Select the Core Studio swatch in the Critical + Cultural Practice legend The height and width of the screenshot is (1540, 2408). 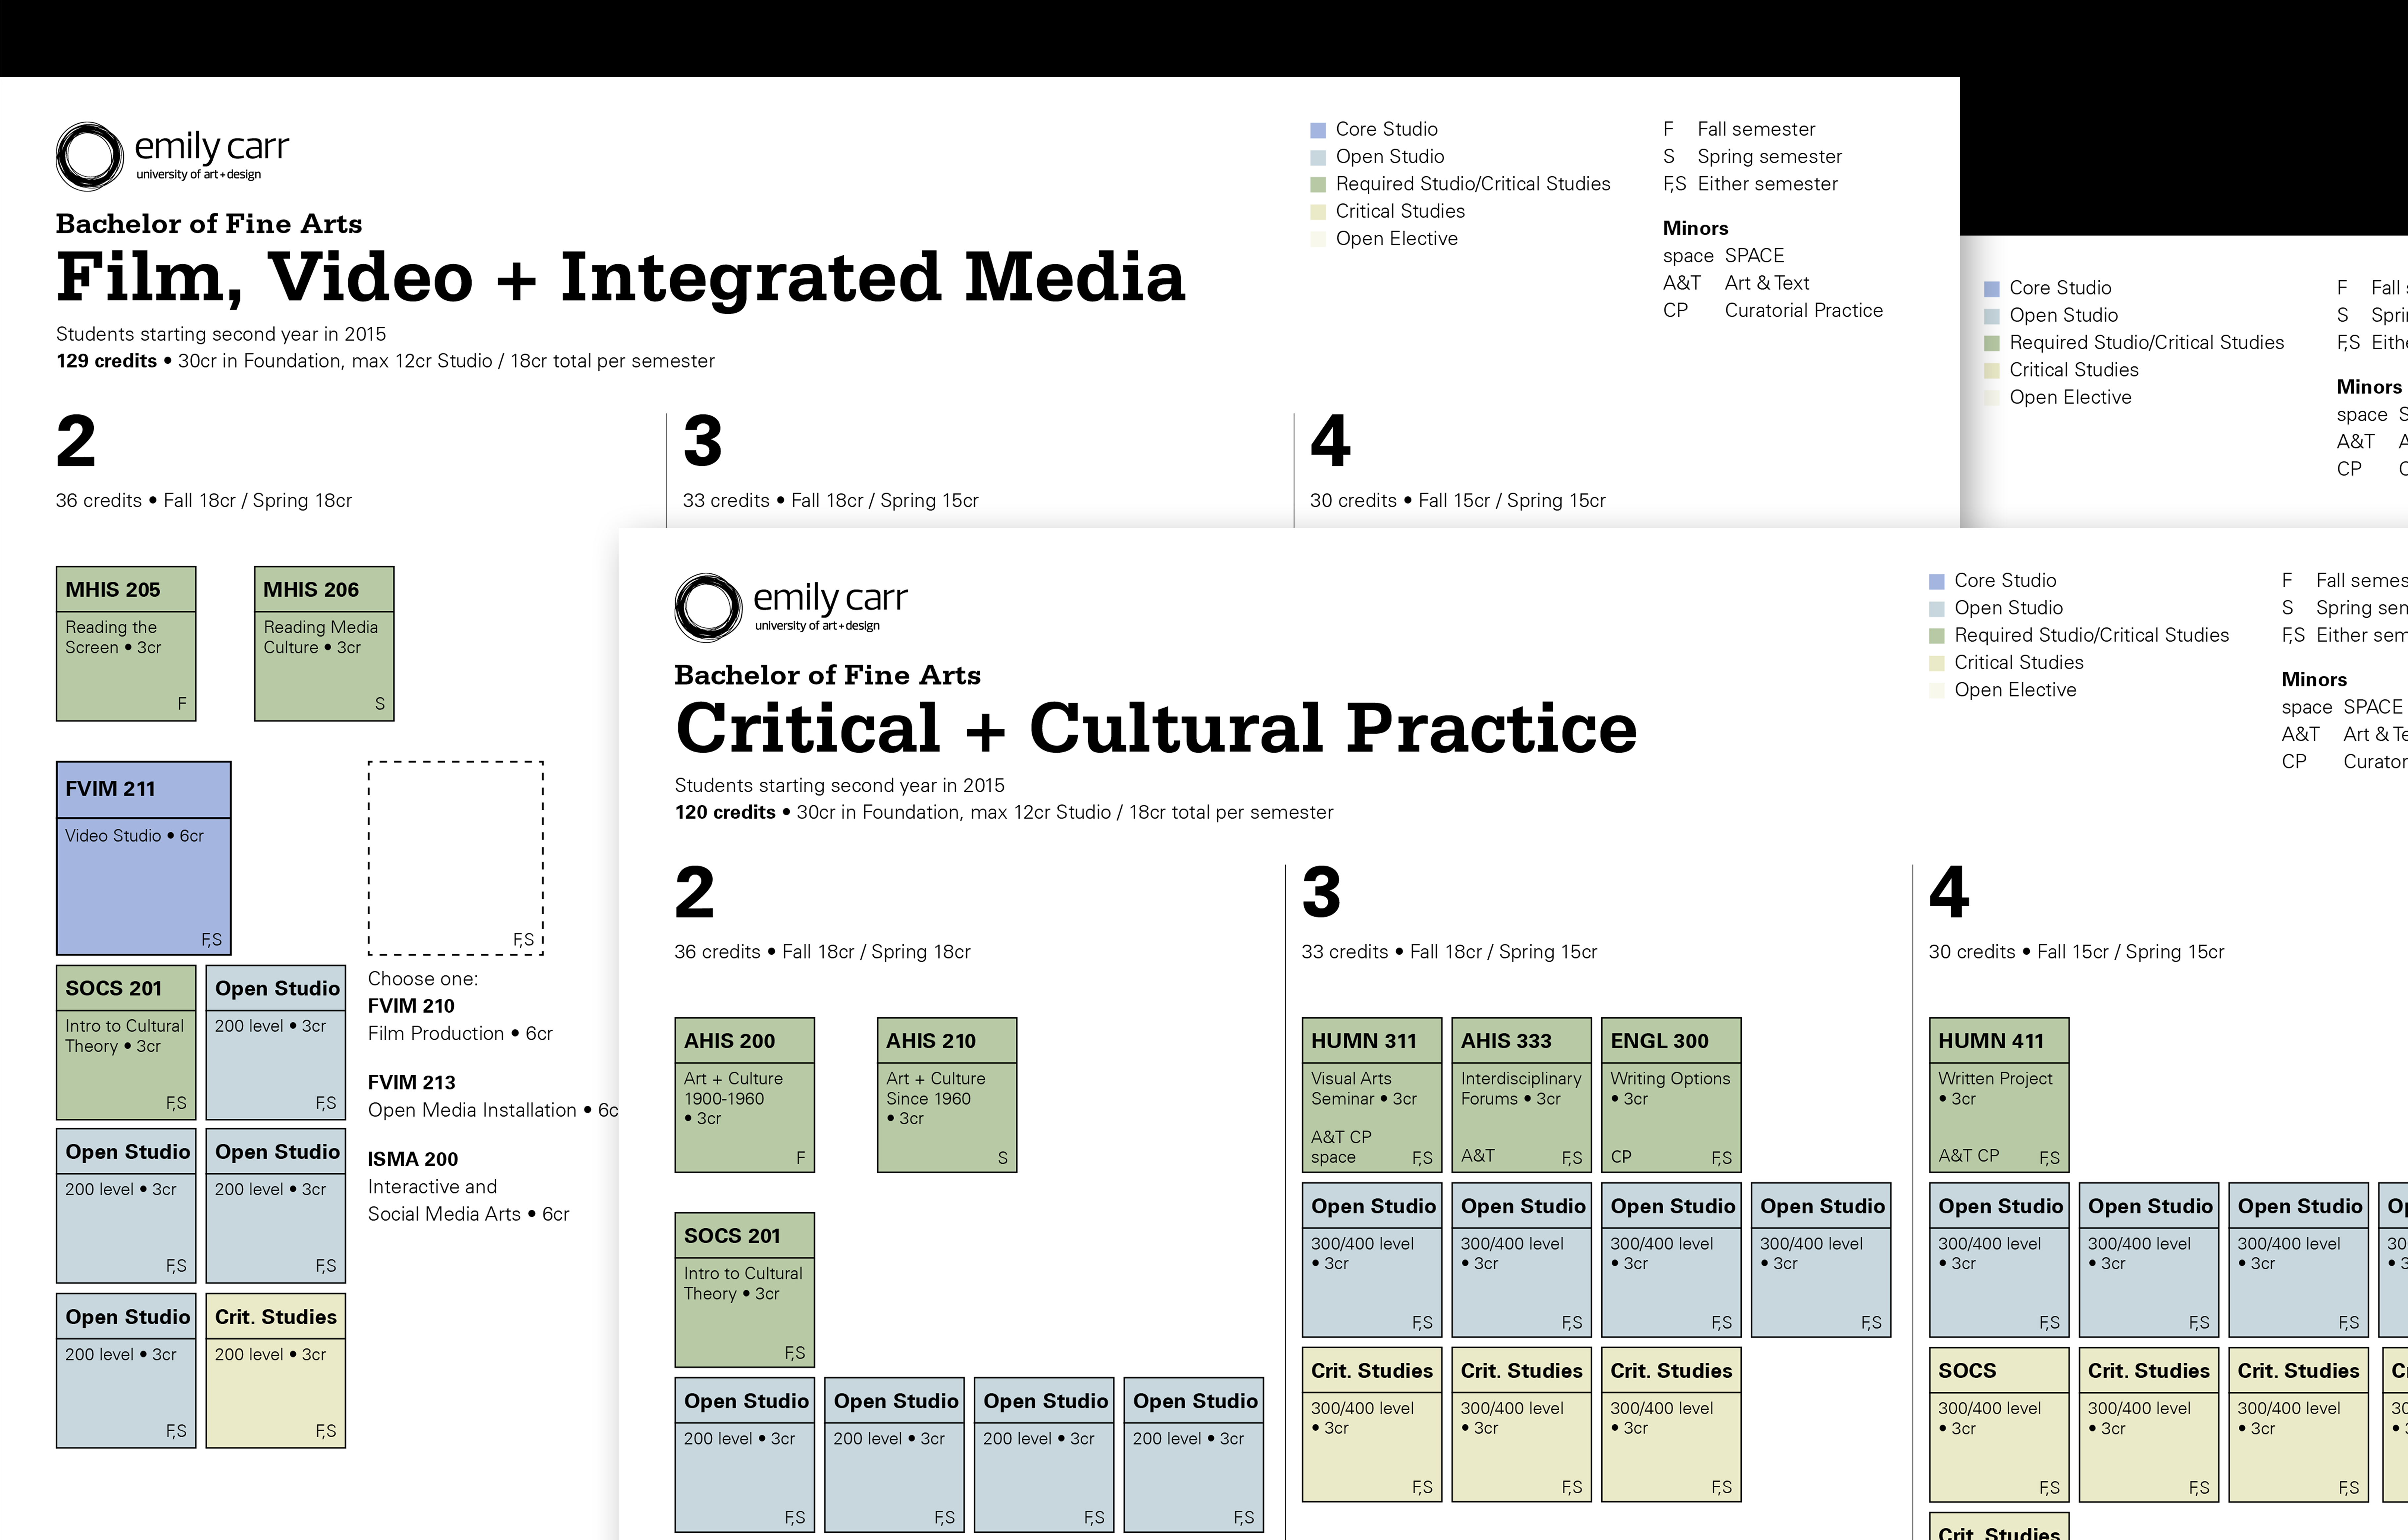click(x=1937, y=581)
